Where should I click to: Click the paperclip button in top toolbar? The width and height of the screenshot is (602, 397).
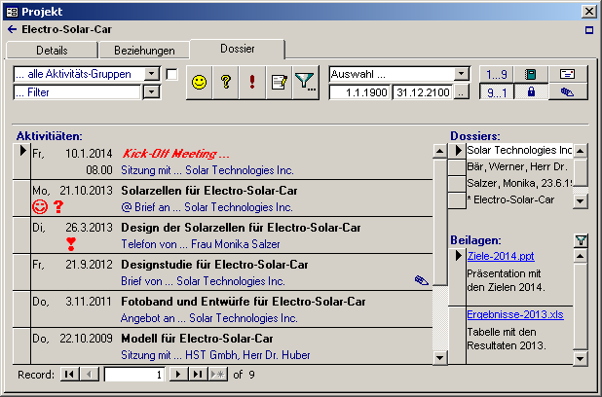click(x=568, y=92)
